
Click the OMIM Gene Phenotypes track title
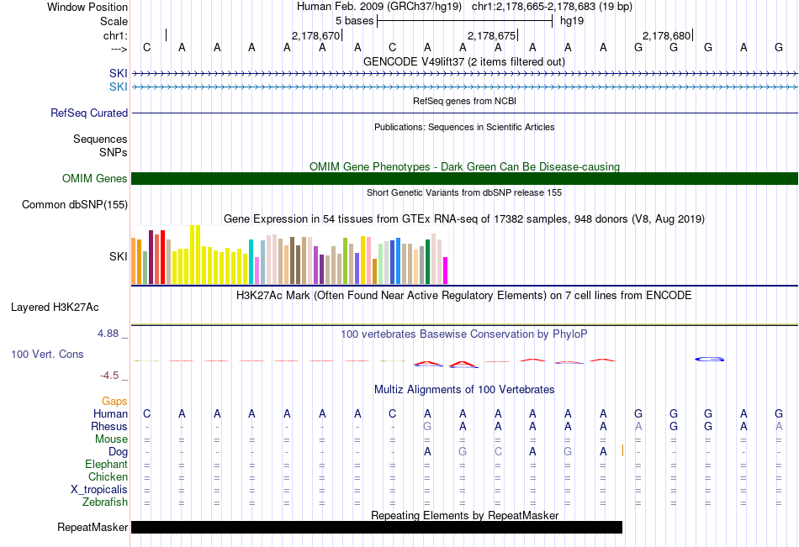coord(464,166)
